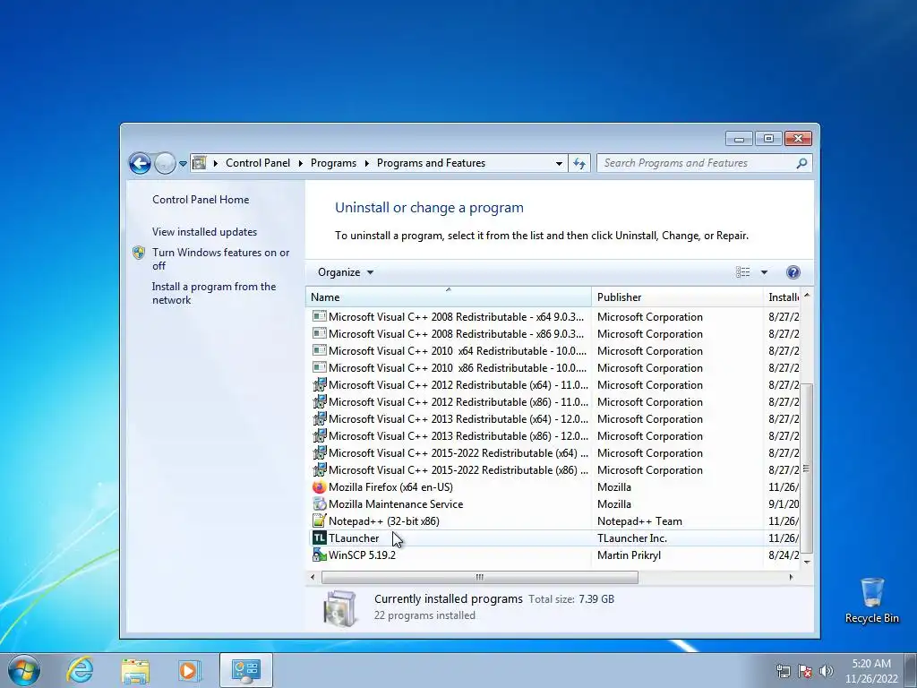
Task: Select Visual C++ 2010 x86 entry icon
Action: [x=320, y=367]
